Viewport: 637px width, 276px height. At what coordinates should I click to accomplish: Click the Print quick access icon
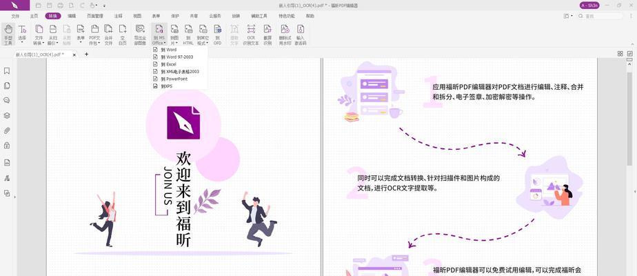point(60,6)
